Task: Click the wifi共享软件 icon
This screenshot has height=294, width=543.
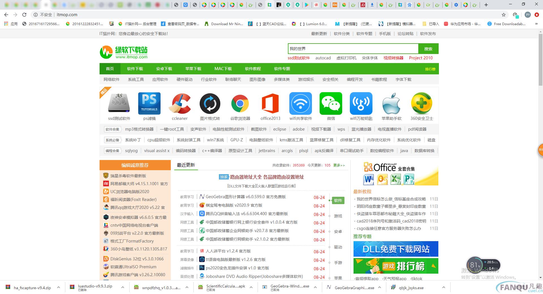Action: click(x=301, y=103)
